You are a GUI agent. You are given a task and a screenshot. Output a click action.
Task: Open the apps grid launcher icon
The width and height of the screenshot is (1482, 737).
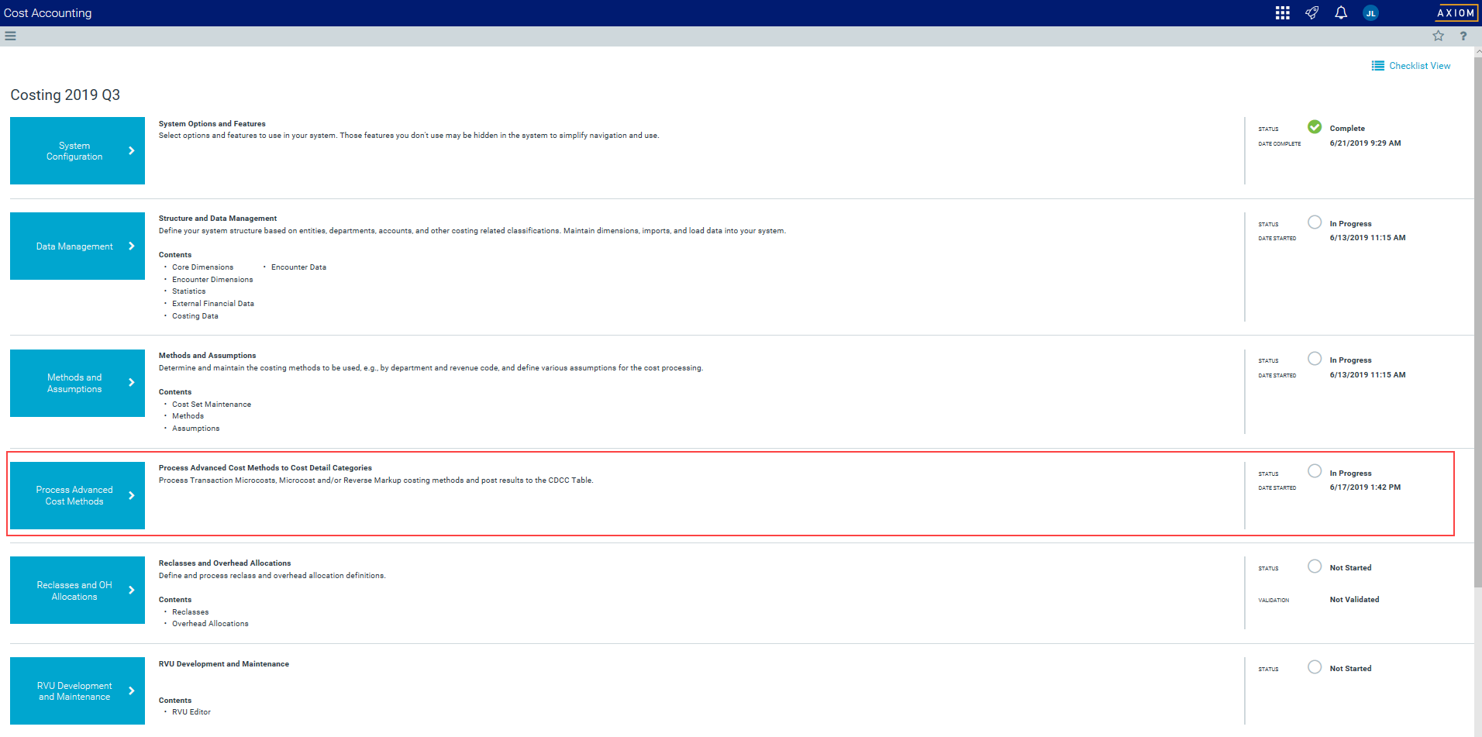(1283, 13)
